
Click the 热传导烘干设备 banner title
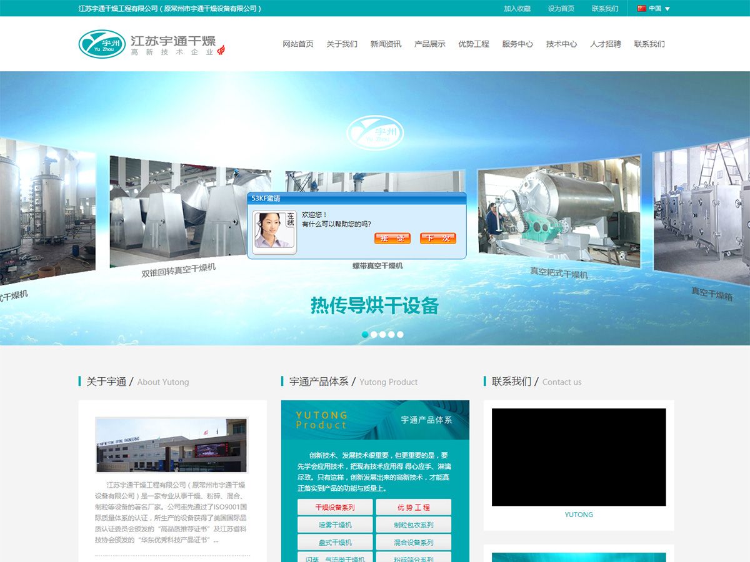click(x=375, y=305)
